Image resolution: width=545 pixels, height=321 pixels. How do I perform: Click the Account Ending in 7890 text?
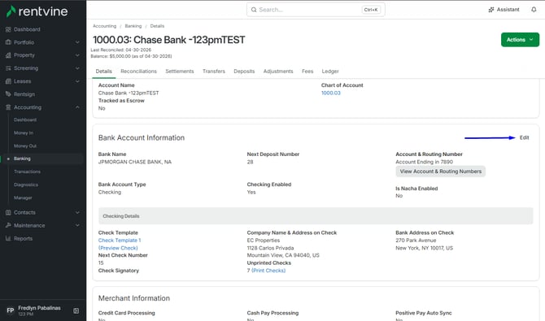click(x=424, y=162)
